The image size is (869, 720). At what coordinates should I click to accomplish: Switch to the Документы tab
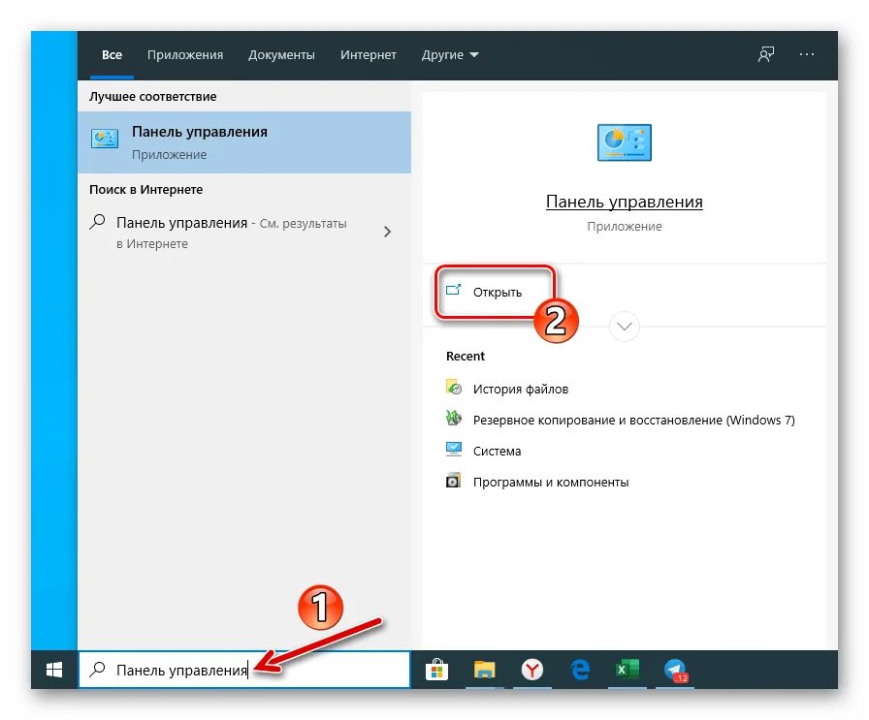point(281,55)
